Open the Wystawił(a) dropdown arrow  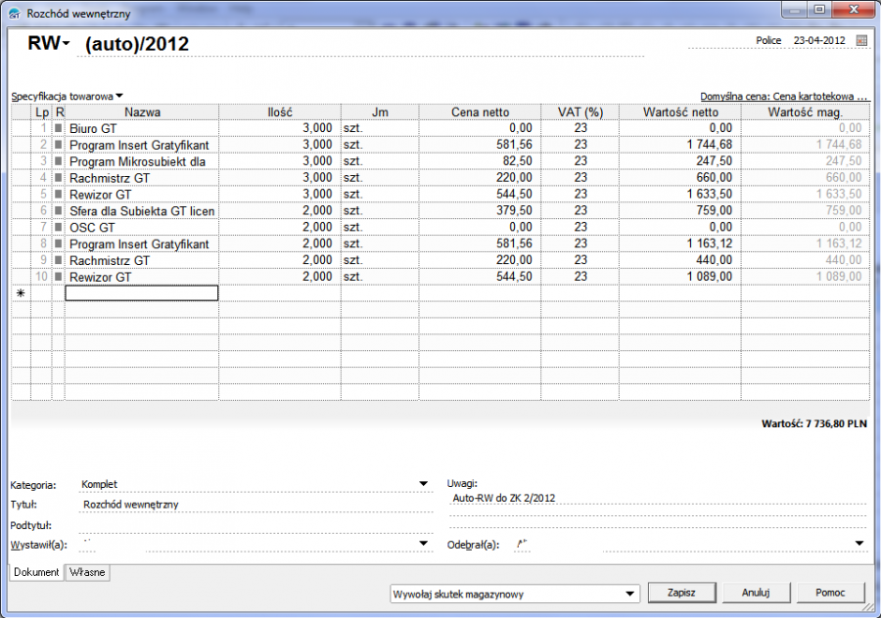[x=423, y=544]
